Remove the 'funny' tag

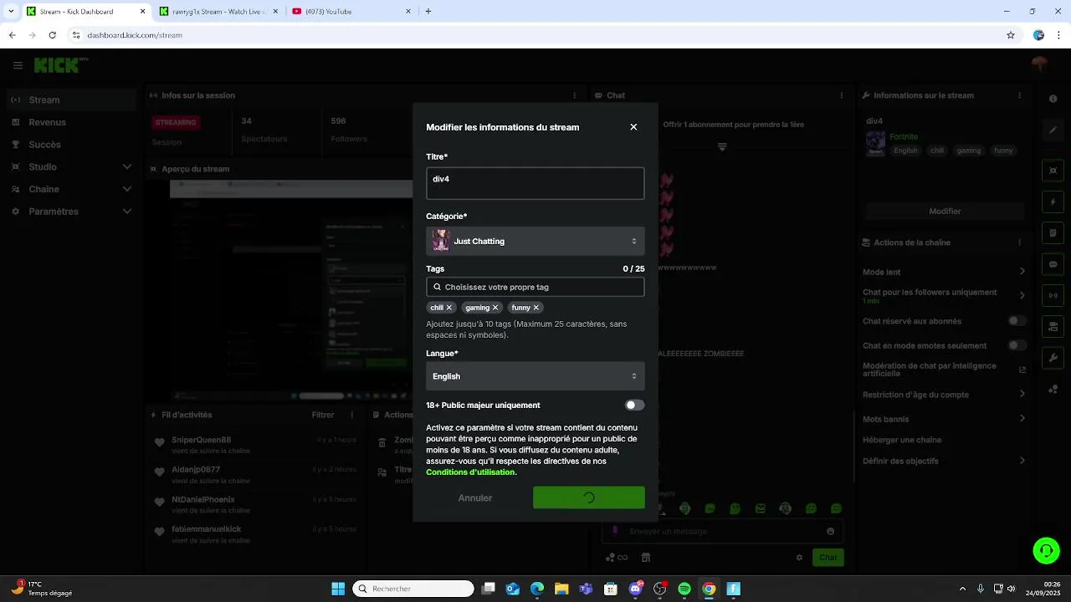[536, 308]
